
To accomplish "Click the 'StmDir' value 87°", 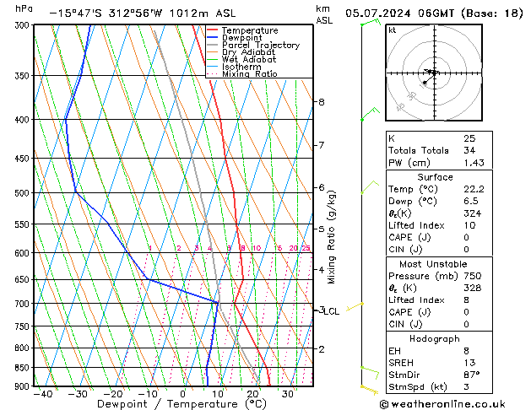I will point(471,375).
